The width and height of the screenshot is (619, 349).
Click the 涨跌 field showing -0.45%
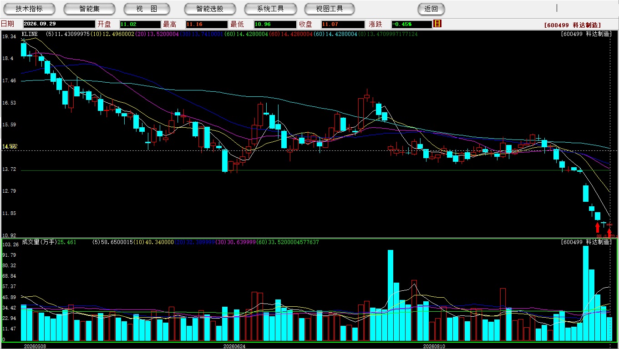coord(411,24)
